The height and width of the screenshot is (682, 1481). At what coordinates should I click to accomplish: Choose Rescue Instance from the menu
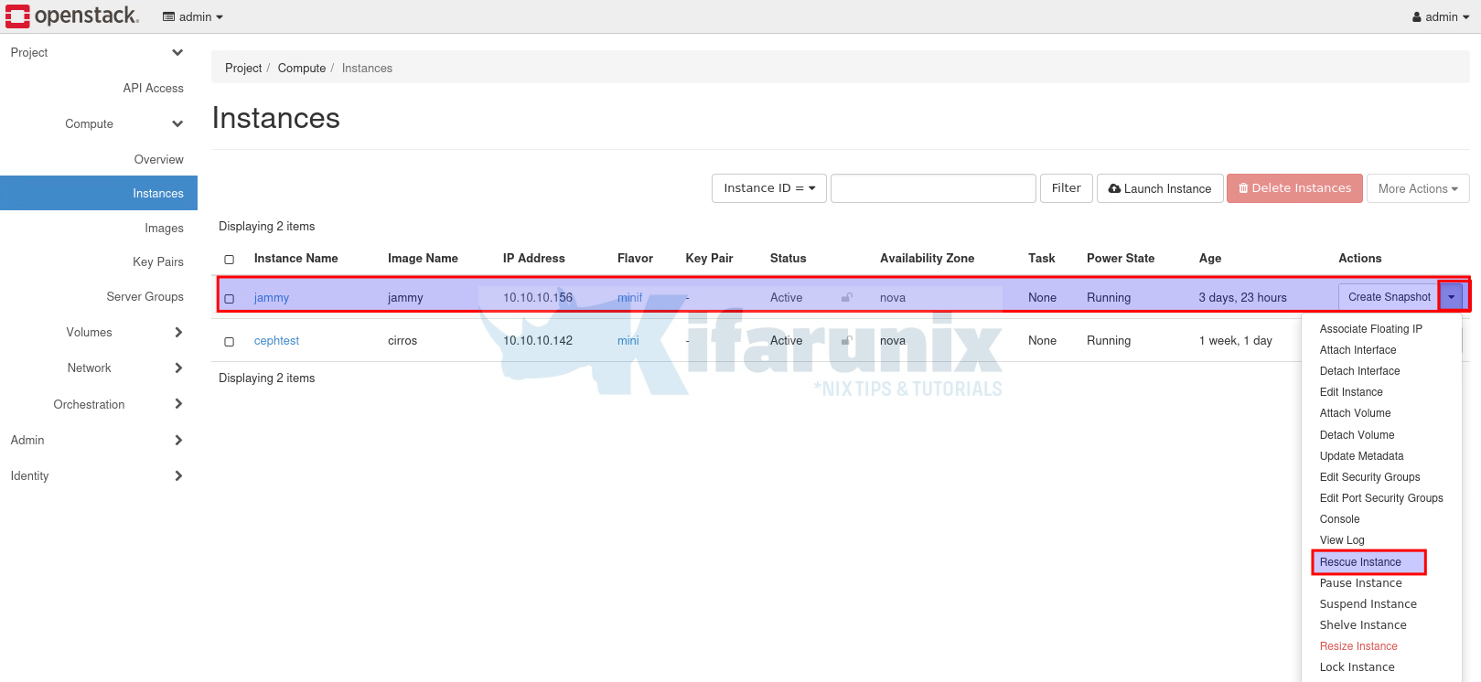pyautogui.click(x=1360, y=562)
